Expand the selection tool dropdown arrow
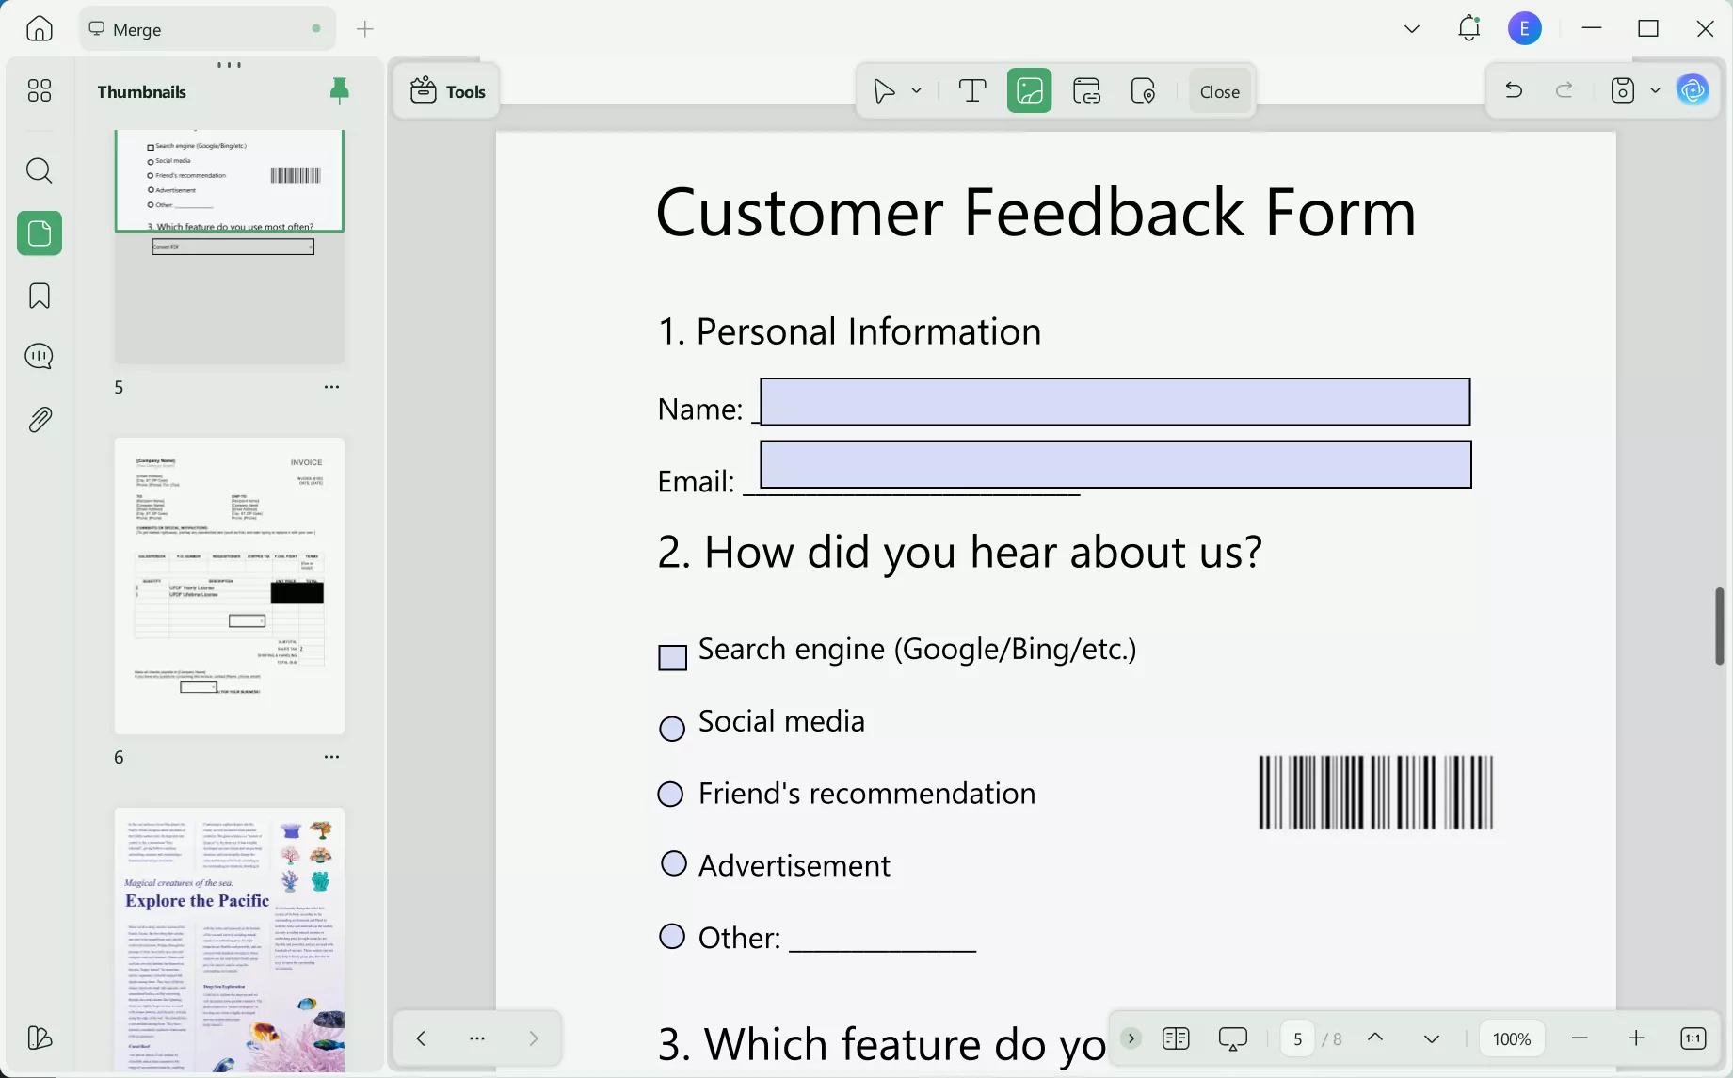The width and height of the screenshot is (1733, 1078). pos(914,90)
